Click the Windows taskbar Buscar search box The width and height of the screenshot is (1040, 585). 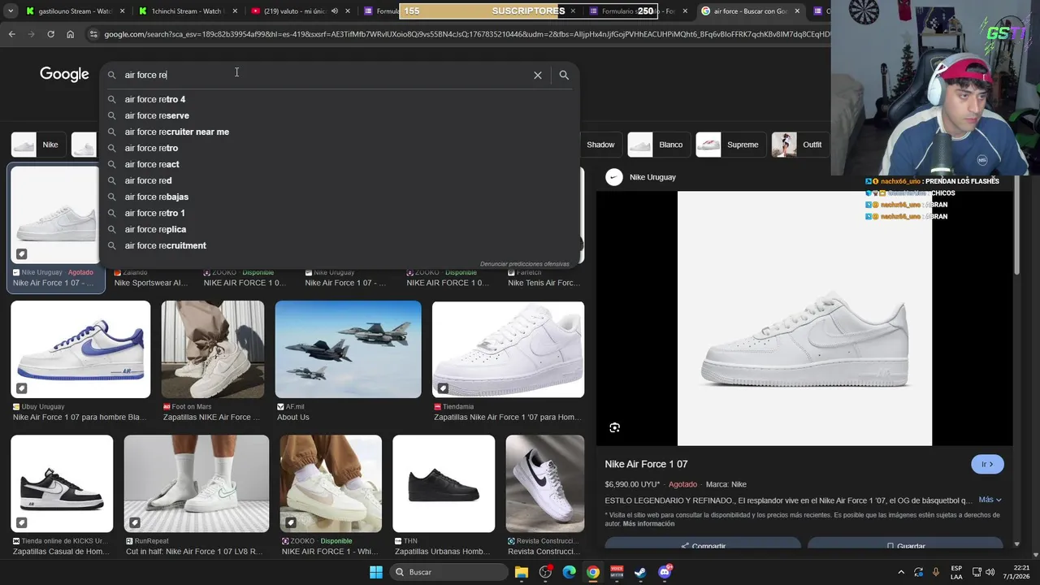click(x=448, y=572)
